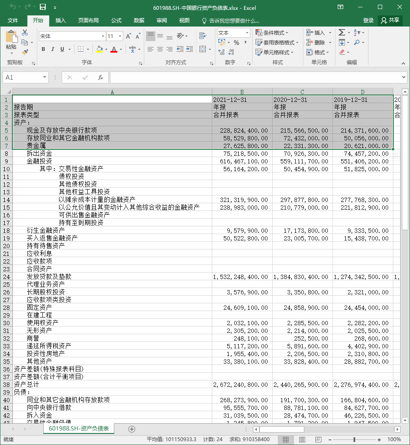The width and height of the screenshot is (410, 445).
Task: Click the Find and Select magnifier icon
Action: click(357, 42)
